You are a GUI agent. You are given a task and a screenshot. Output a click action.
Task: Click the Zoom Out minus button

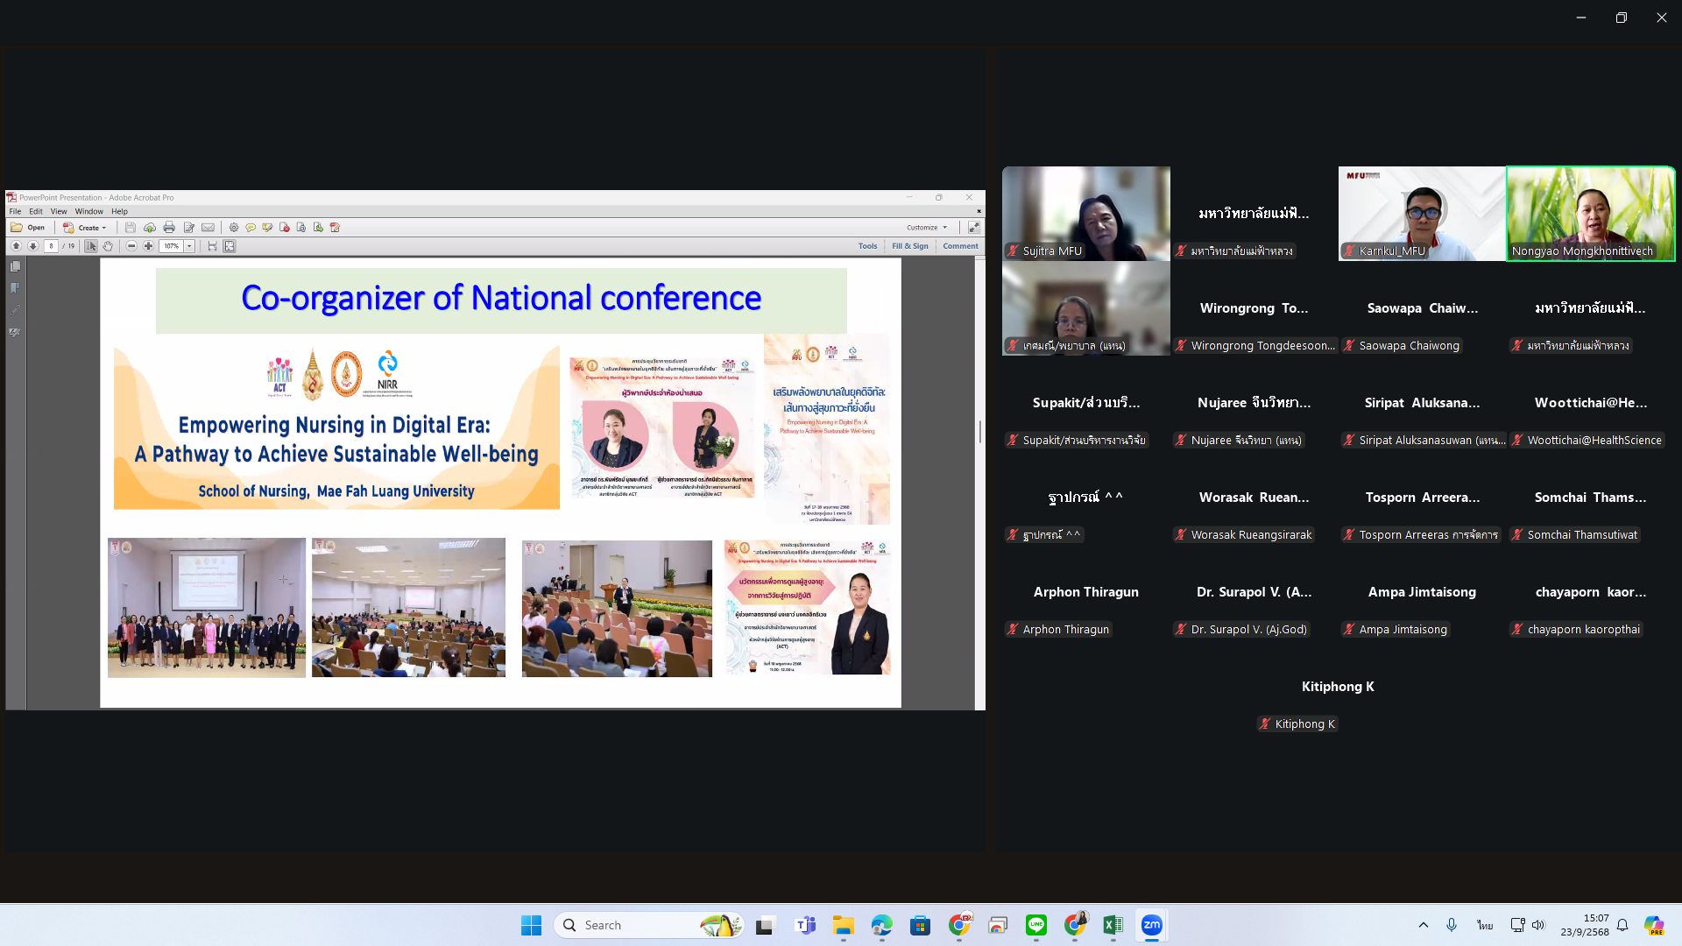tap(131, 246)
